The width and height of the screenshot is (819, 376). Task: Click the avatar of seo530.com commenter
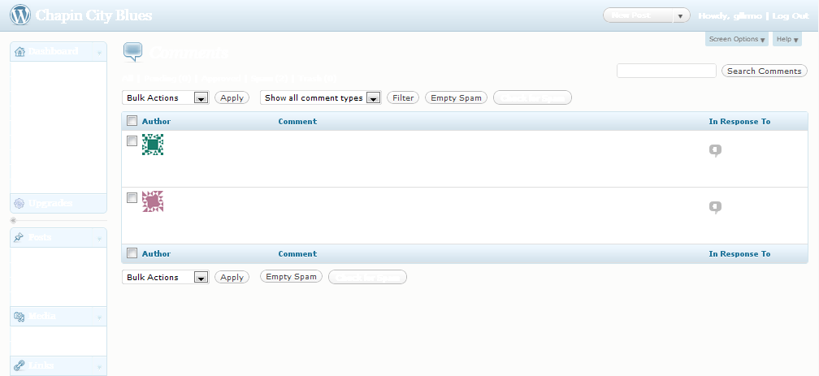(154, 145)
